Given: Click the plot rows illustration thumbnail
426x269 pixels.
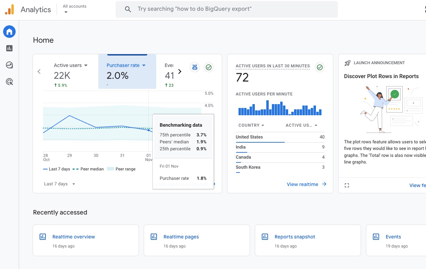Looking at the screenshot, I should (x=391, y=109).
